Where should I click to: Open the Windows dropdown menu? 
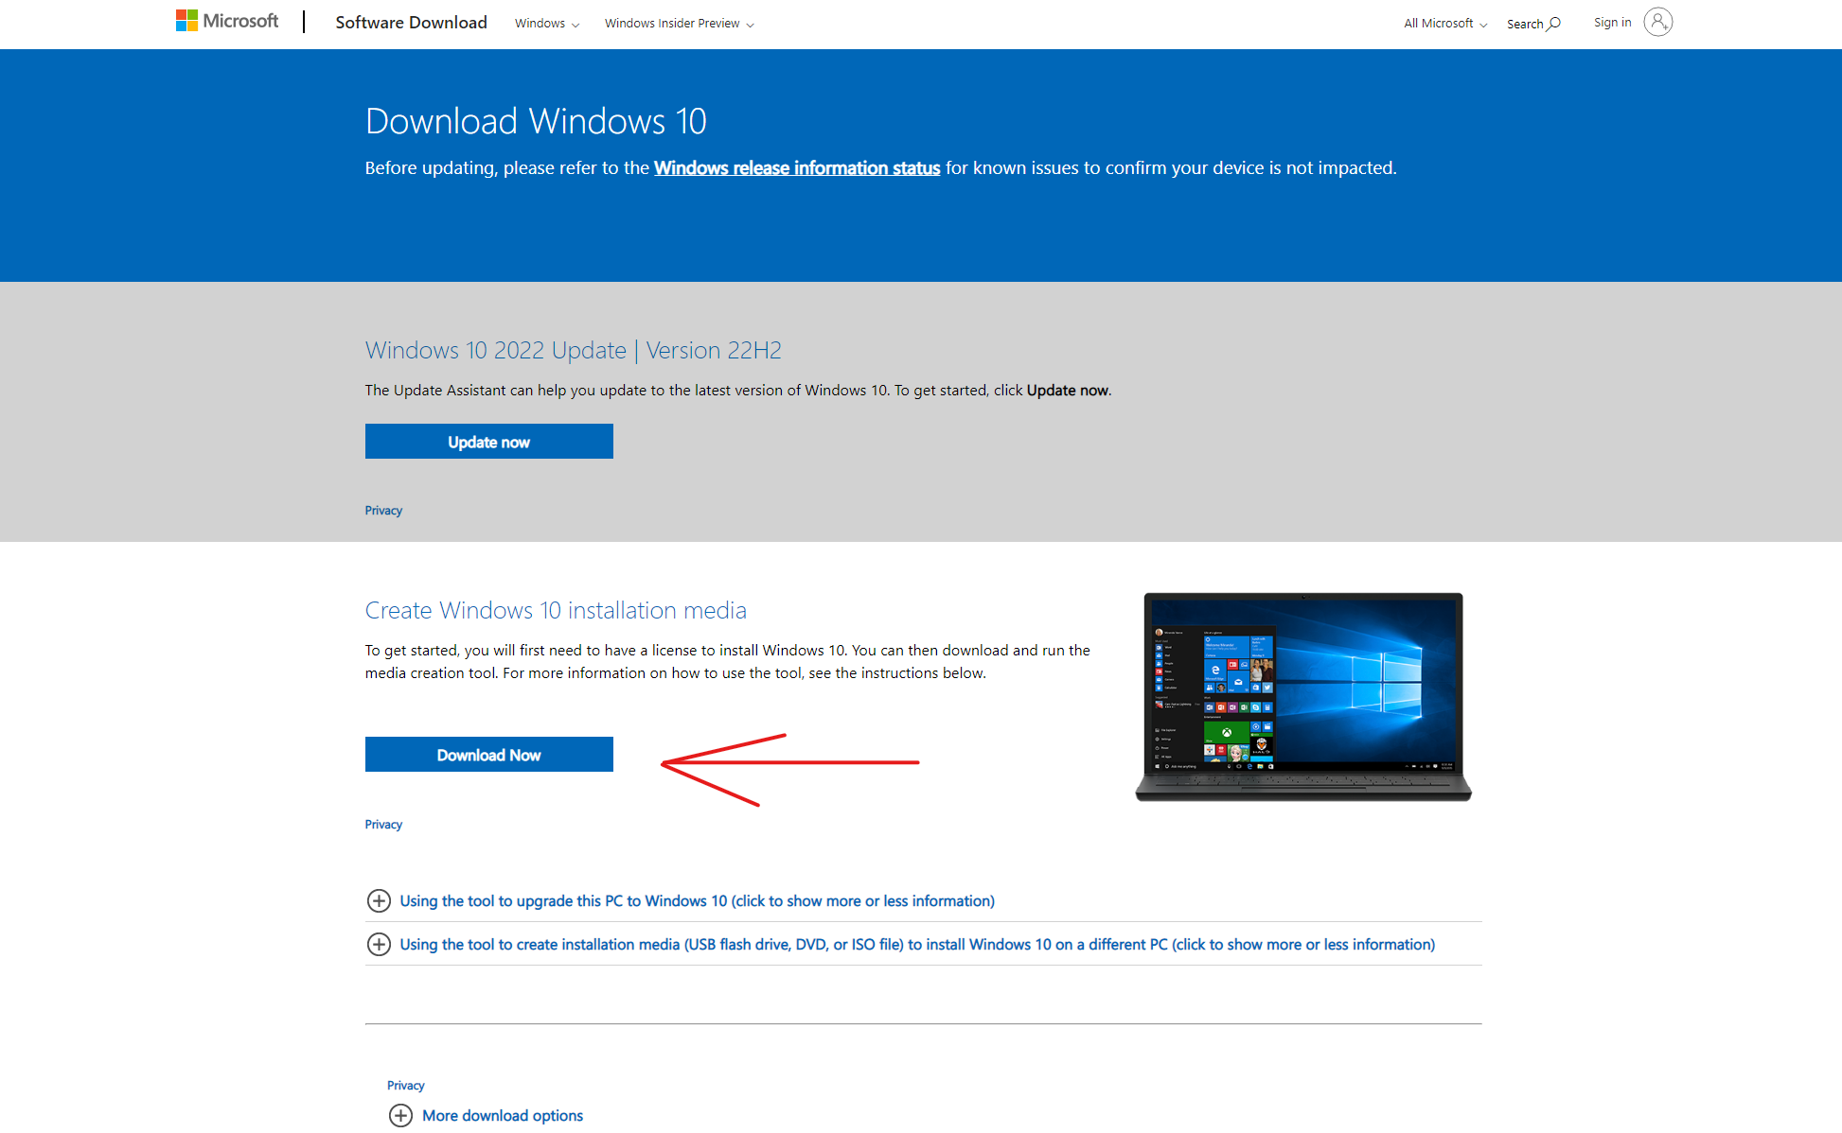(546, 24)
